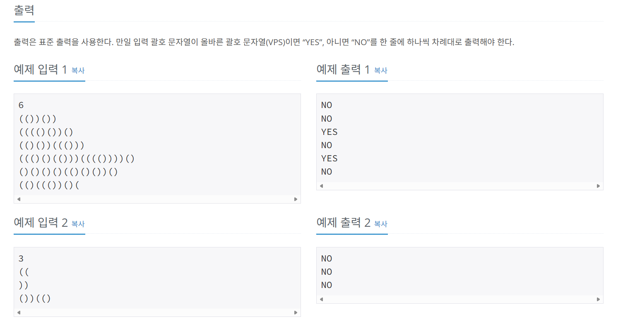Click right scroll arrow under example input 1
Viewport: 623px width, 331px height.
296,199
